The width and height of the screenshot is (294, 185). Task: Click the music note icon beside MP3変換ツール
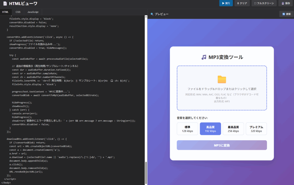pos(204,57)
